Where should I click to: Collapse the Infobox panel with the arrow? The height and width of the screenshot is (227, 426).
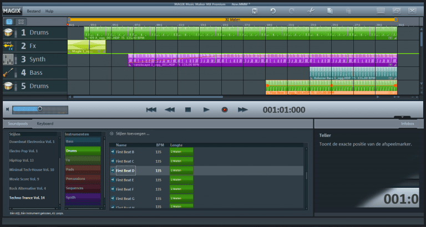pyautogui.click(x=402, y=117)
